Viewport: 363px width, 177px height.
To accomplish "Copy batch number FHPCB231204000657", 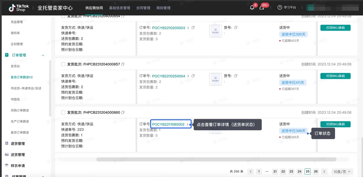I will click(x=123, y=64).
